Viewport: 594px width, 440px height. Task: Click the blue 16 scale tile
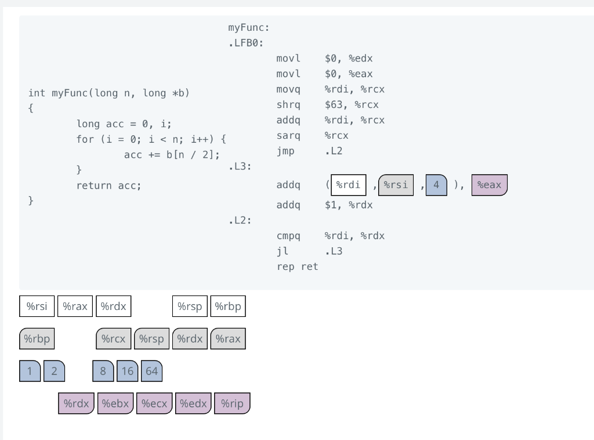(127, 371)
